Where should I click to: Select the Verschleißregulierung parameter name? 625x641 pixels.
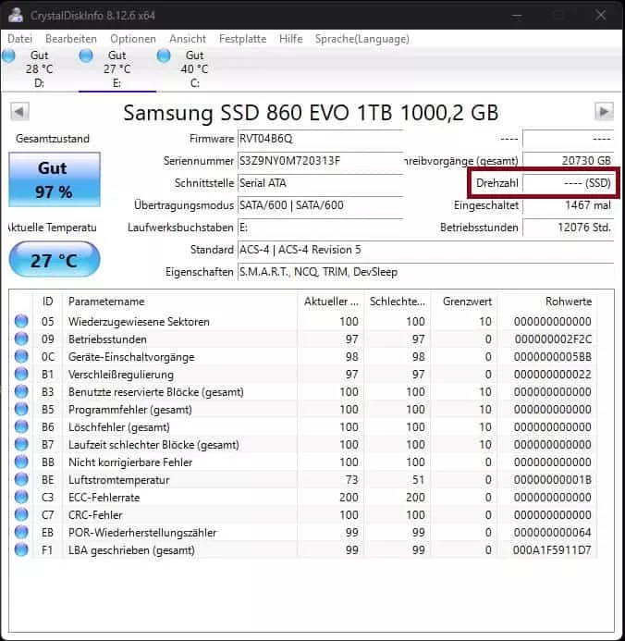pos(121,375)
